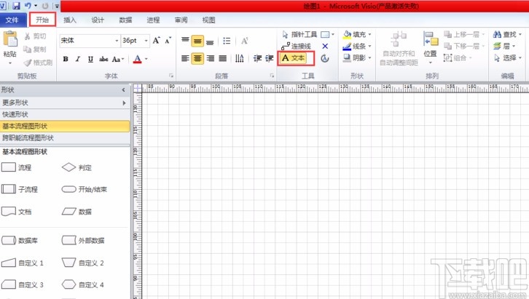The width and height of the screenshot is (529, 299).
Task: Select the Text tool button
Action: pyautogui.click(x=293, y=58)
